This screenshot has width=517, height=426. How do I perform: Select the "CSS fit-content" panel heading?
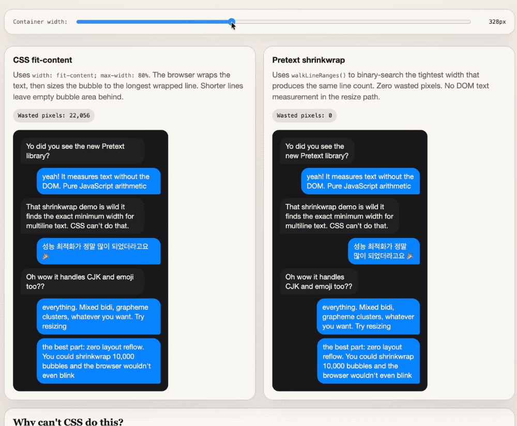(42, 60)
